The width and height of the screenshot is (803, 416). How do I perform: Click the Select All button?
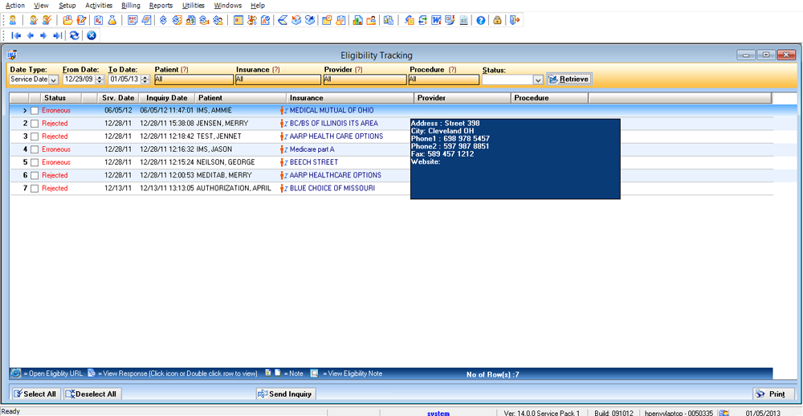point(36,394)
